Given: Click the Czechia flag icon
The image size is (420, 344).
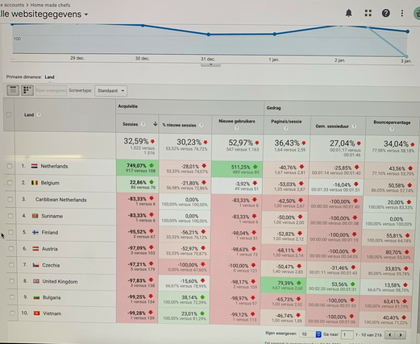Looking at the screenshot, I should point(35,265).
